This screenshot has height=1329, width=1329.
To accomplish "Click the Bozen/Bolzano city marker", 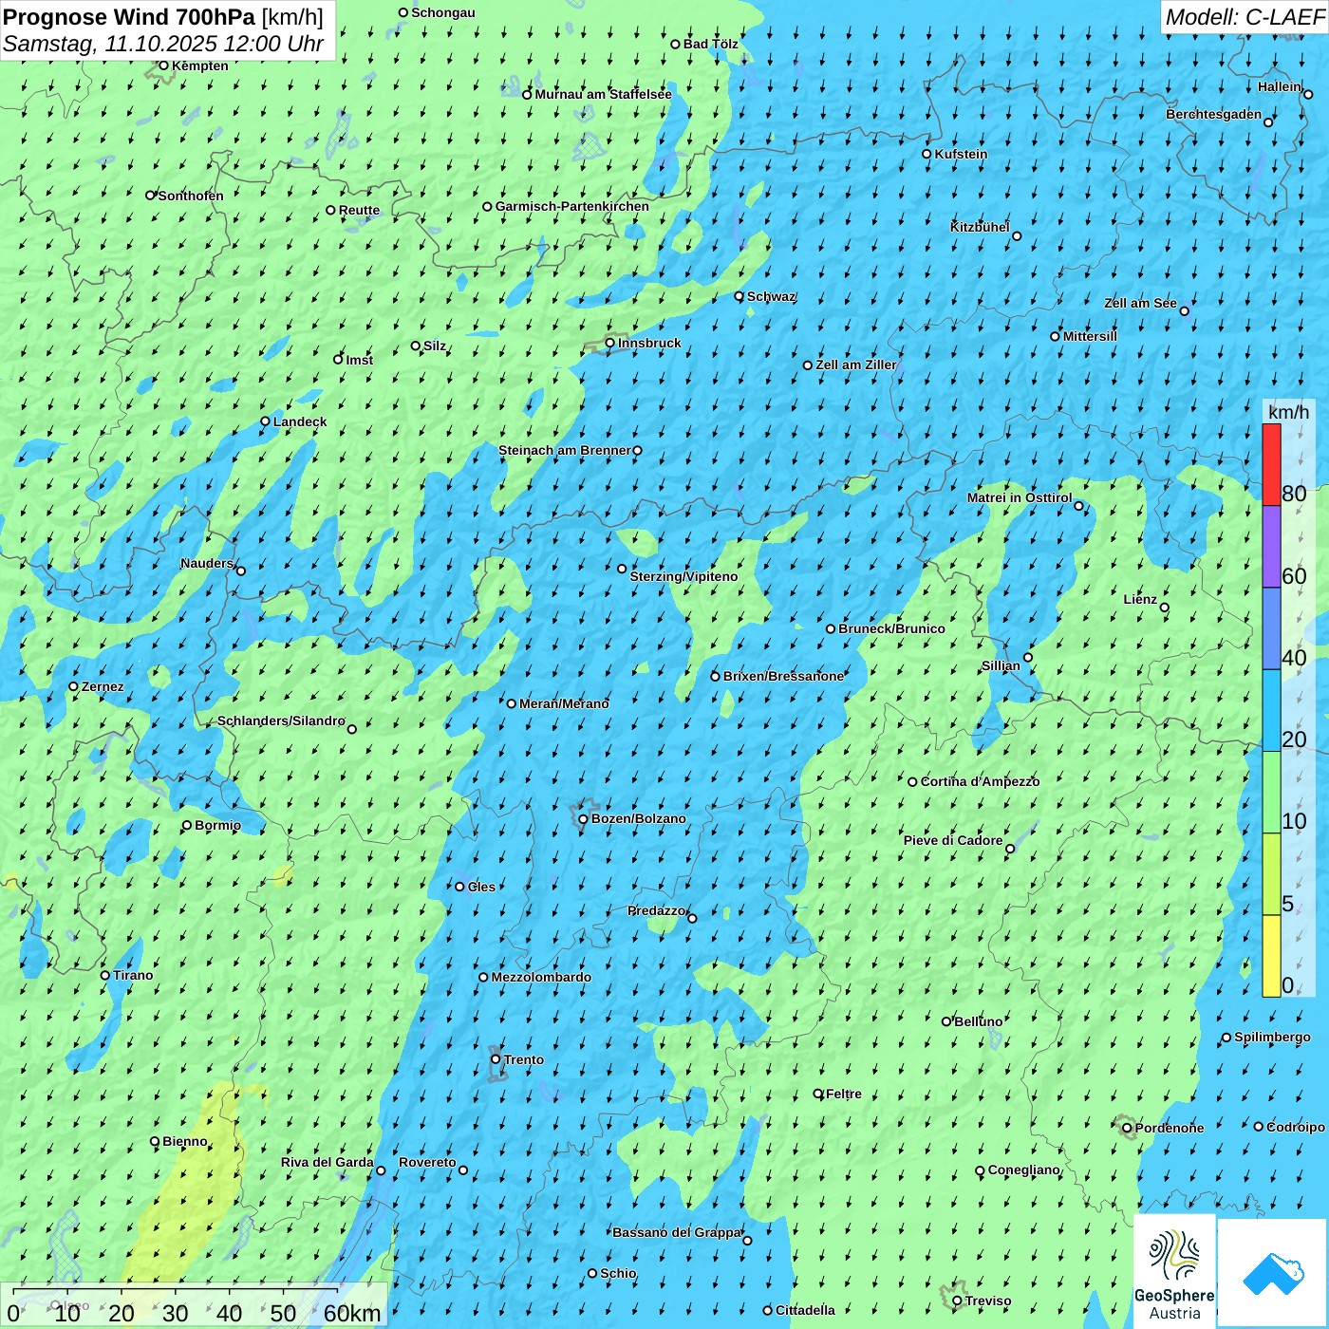I will (583, 818).
